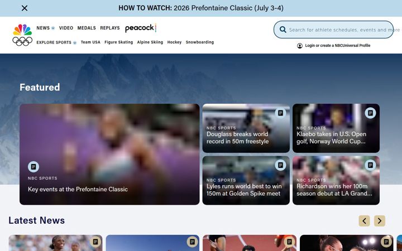Click the profile user icon
Image resolution: width=402 pixels, height=251 pixels.
[300, 46]
